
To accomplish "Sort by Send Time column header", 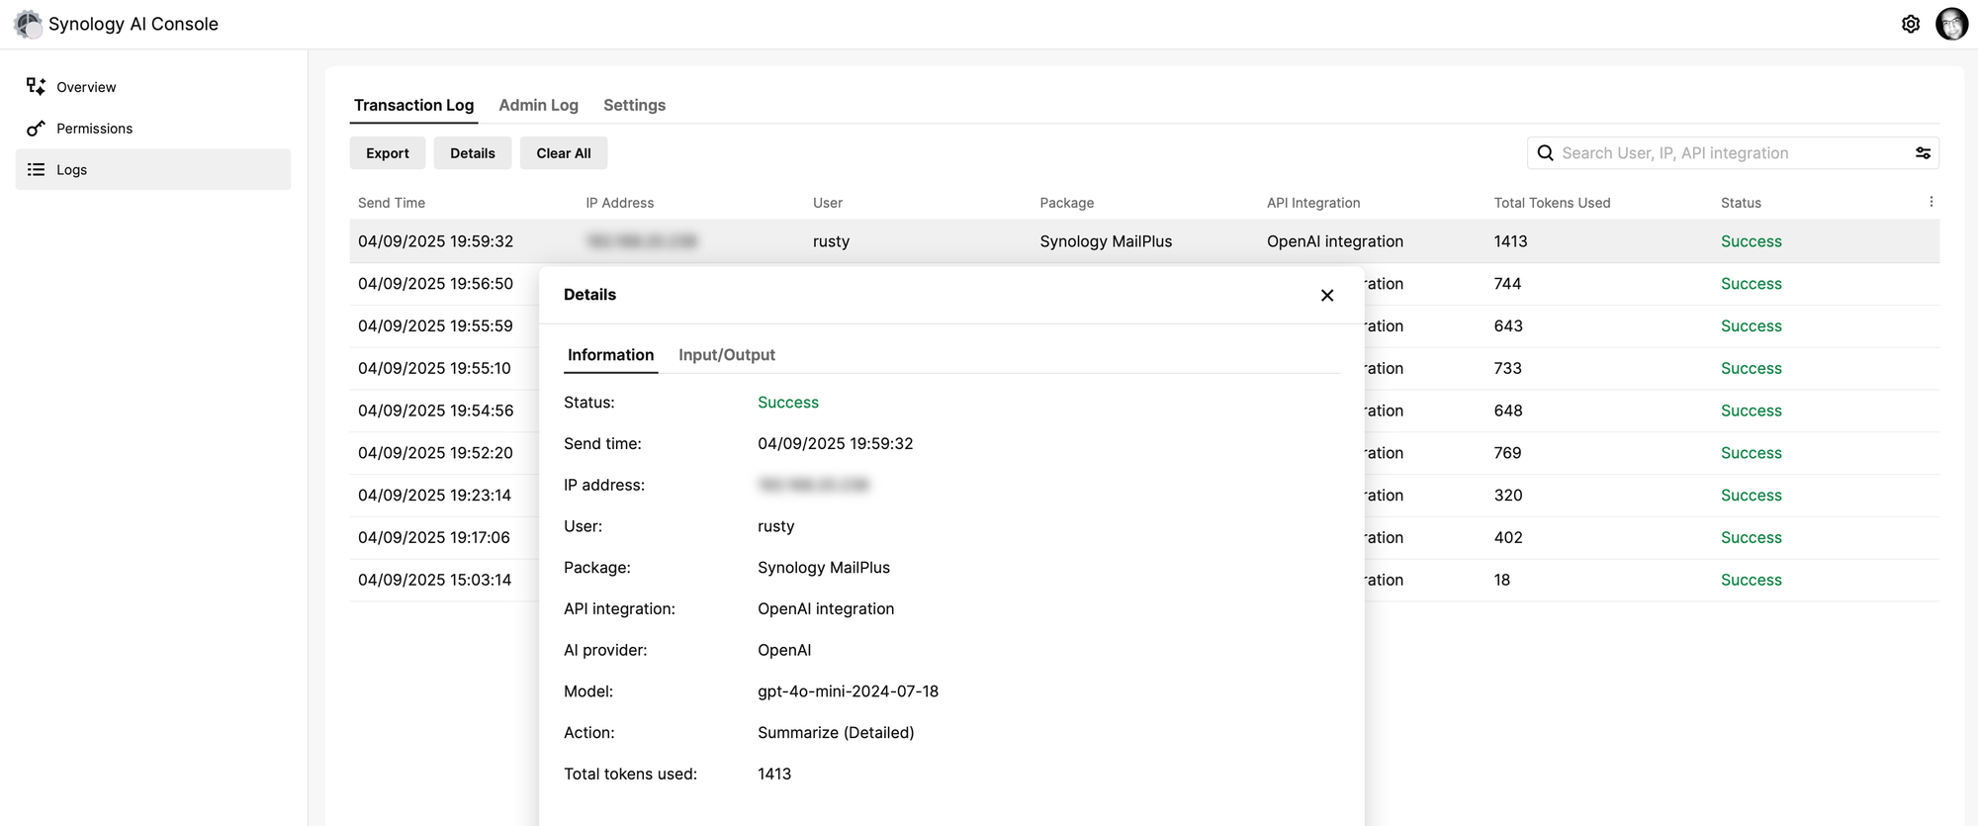I will coord(392,203).
